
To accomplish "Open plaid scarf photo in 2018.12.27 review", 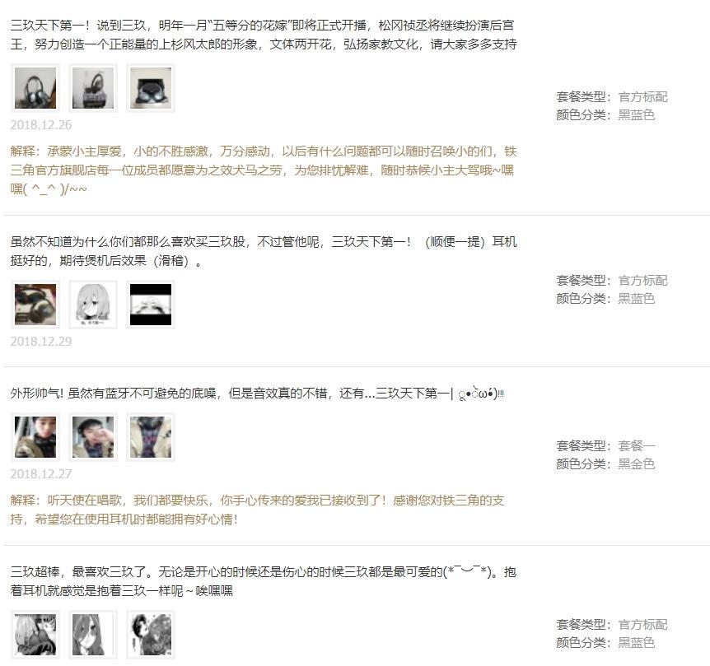I will pos(151,437).
